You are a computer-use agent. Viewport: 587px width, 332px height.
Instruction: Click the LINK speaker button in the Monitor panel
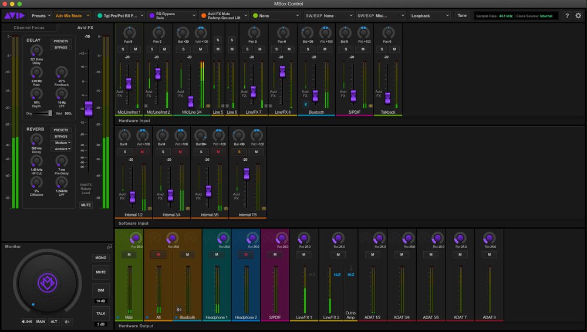click(26, 321)
